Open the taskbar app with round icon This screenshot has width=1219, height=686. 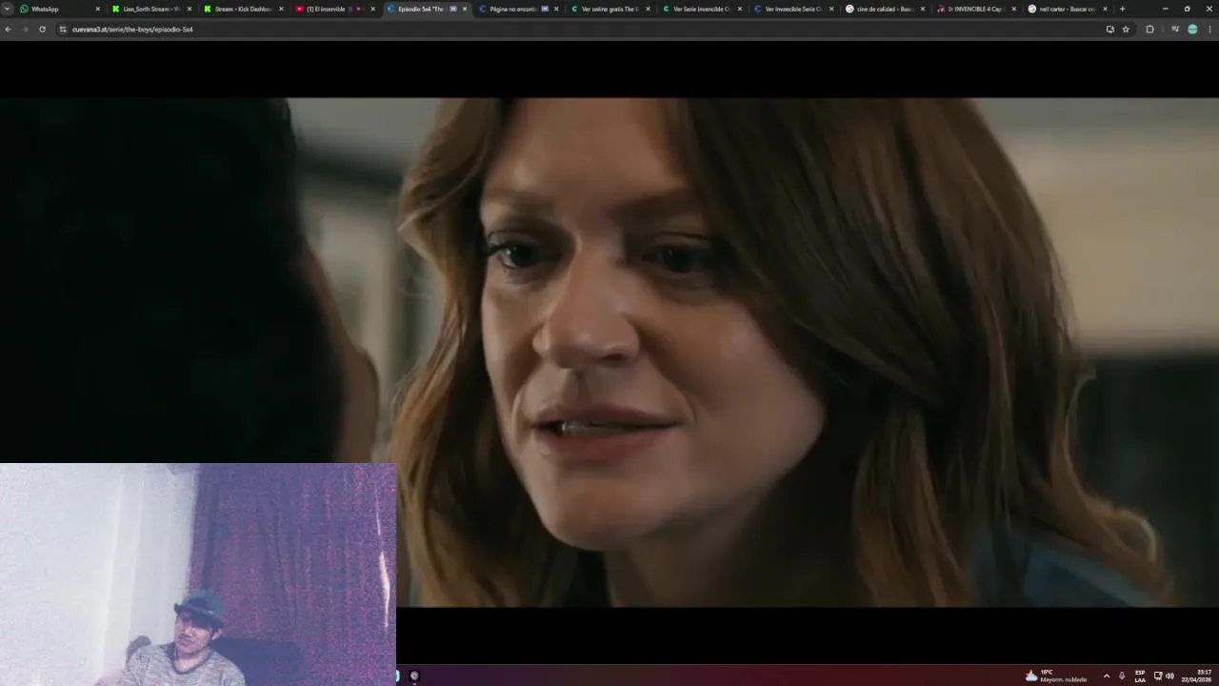tap(414, 676)
